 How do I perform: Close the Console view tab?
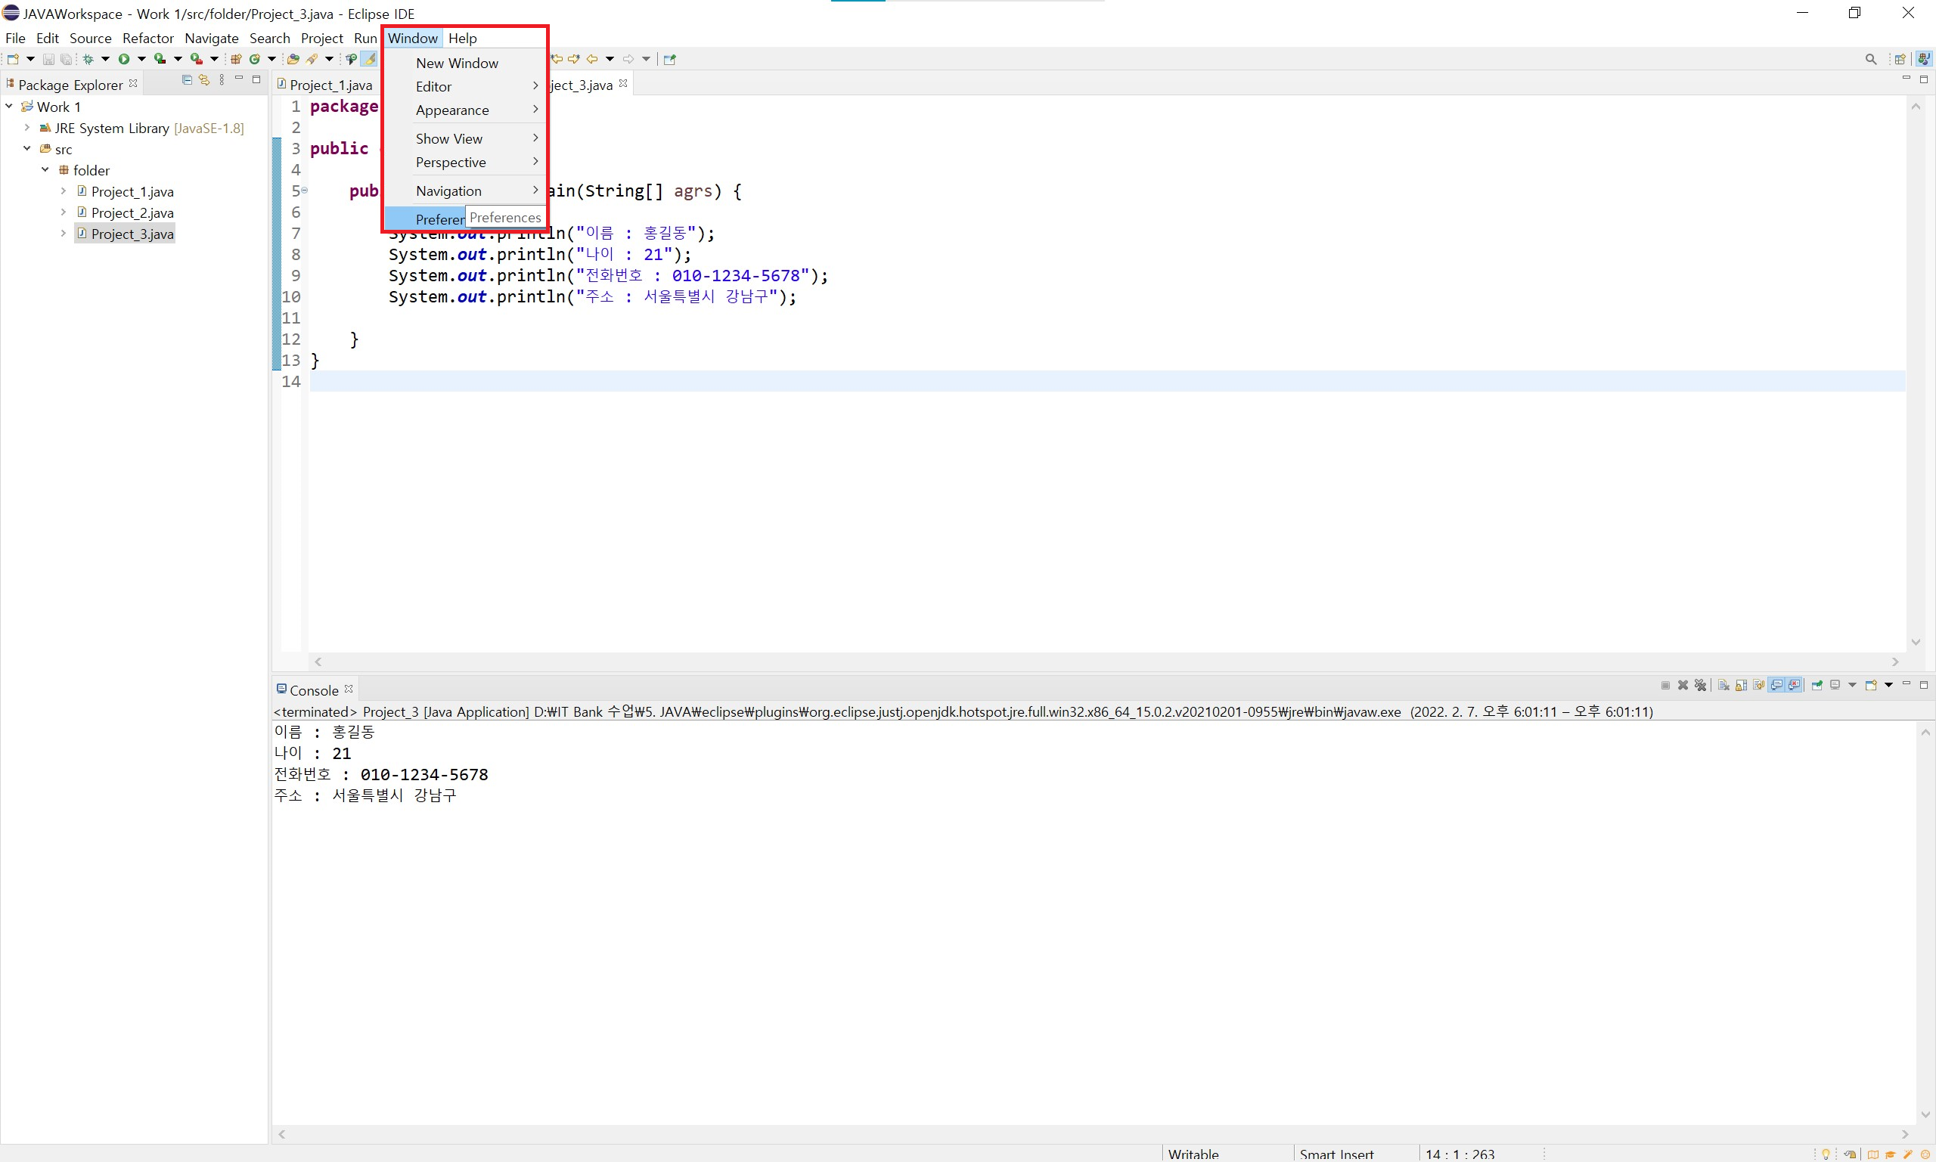[x=349, y=689]
